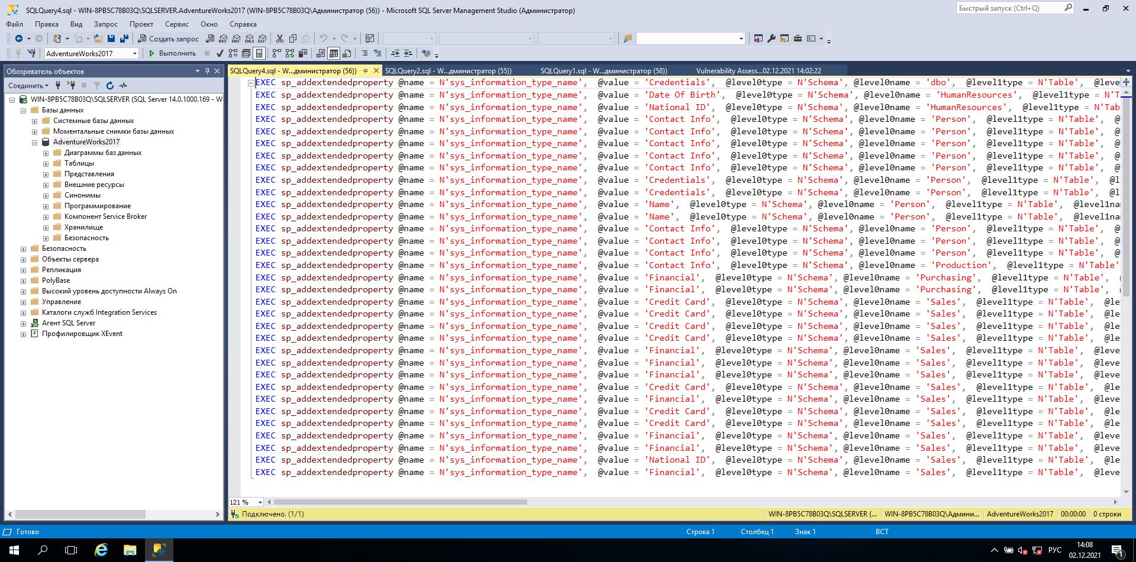Viewport: 1136px width, 562px height.
Task: Click the Decrease Indent icon
Action: coord(395,53)
